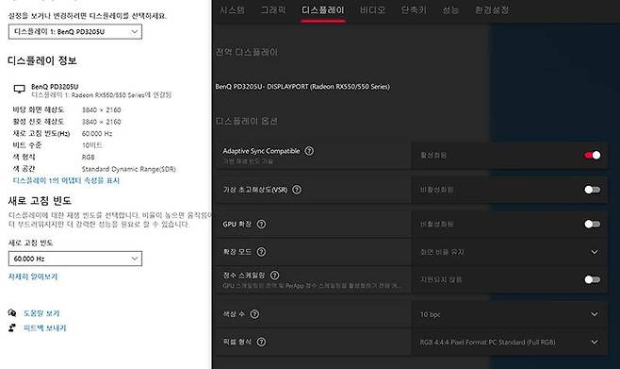Click the 피드백 보내기 person icon
Image resolution: width=620 pixels, height=369 pixels.
[12, 327]
